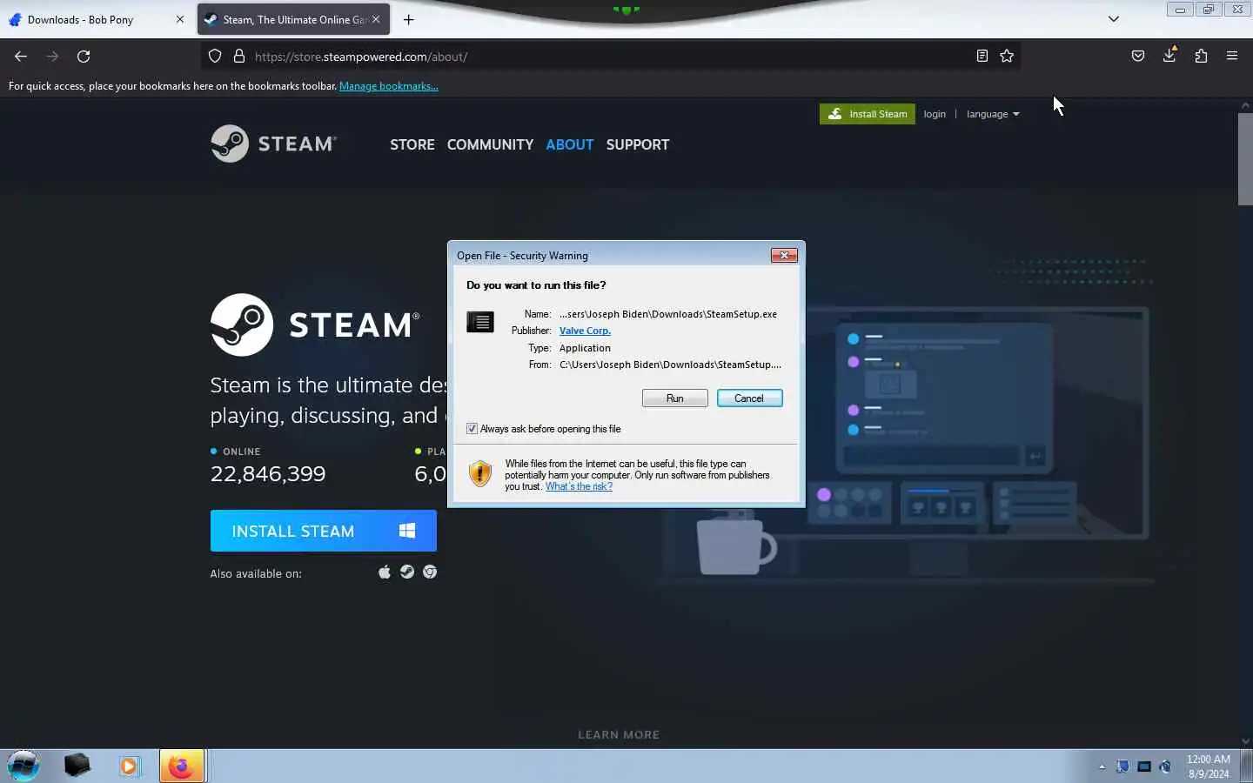Image resolution: width=1253 pixels, height=783 pixels.
Task: Open the Firefox downloads panel
Action: 1169,57
